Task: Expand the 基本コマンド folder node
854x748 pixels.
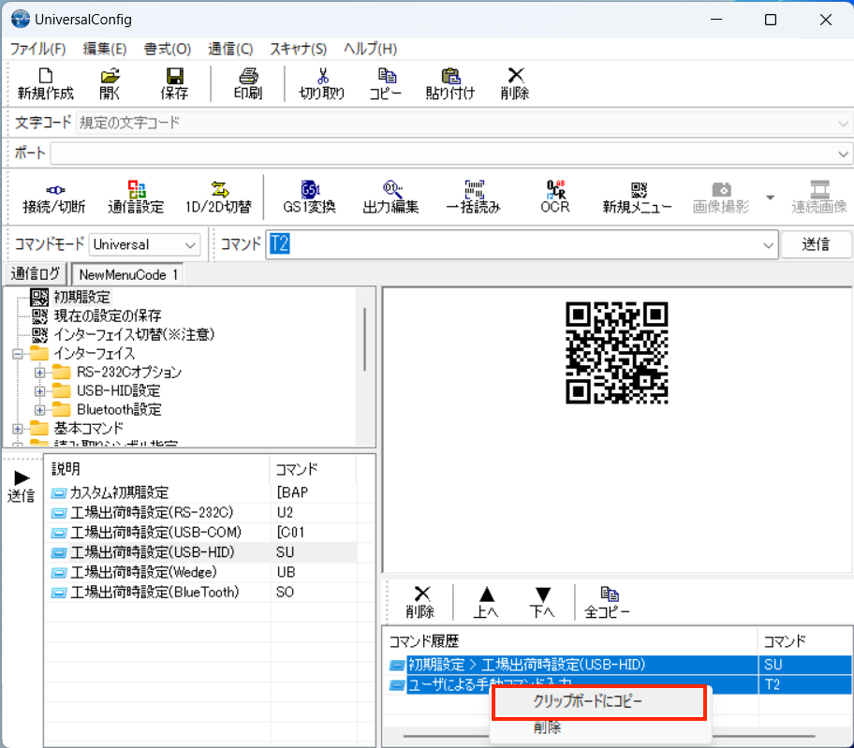Action: pyautogui.click(x=17, y=429)
